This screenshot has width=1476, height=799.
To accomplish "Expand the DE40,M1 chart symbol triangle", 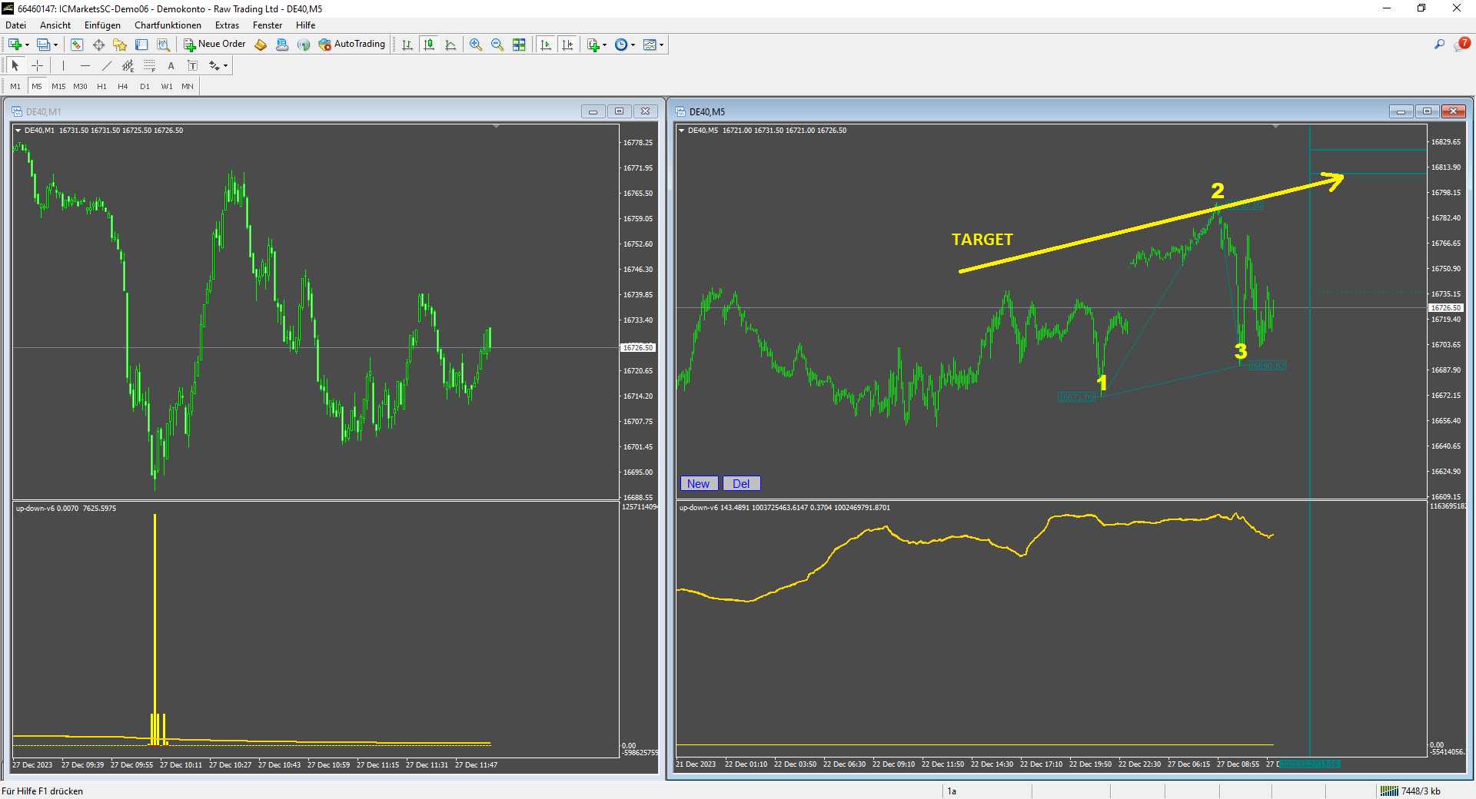I will [18, 131].
